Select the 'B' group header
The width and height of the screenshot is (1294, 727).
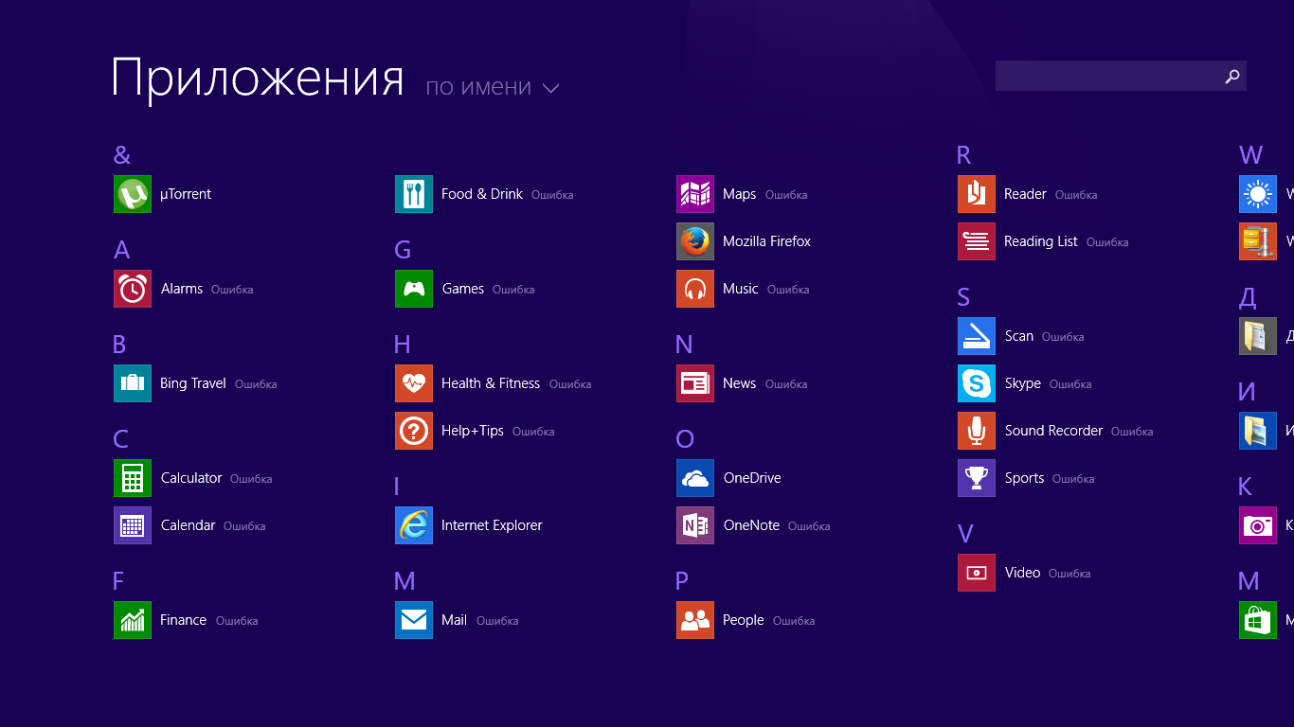[119, 345]
